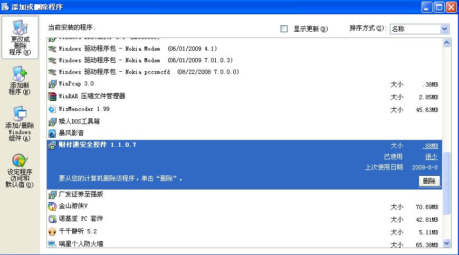Click the 诺基亚 PC 套件 icon
This screenshot has height=255, width=459.
click(x=52, y=219)
